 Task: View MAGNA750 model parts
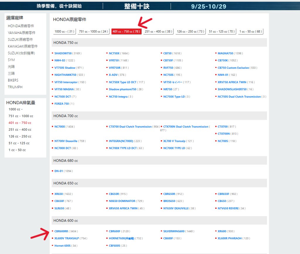coord(225,53)
